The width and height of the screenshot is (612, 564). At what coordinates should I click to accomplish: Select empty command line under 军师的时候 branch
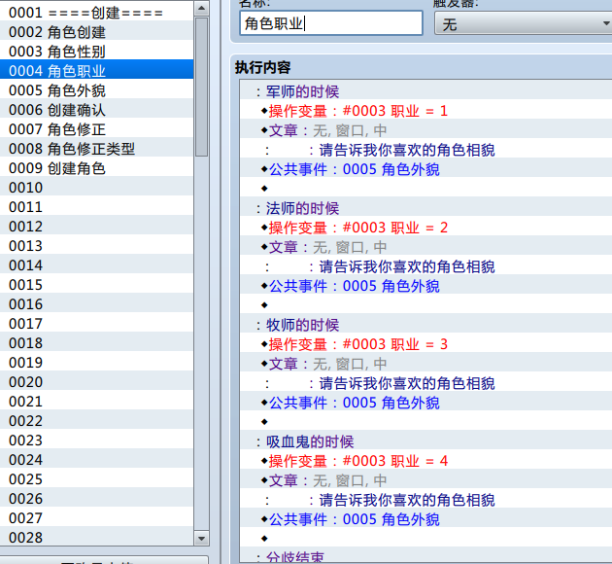pos(426,189)
